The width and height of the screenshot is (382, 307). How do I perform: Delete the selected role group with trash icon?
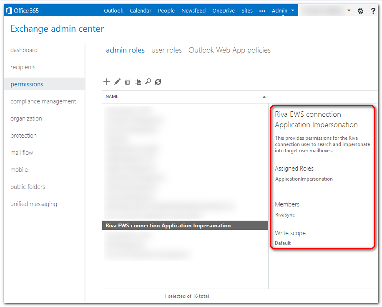pyautogui.click(x=128, y=82)
